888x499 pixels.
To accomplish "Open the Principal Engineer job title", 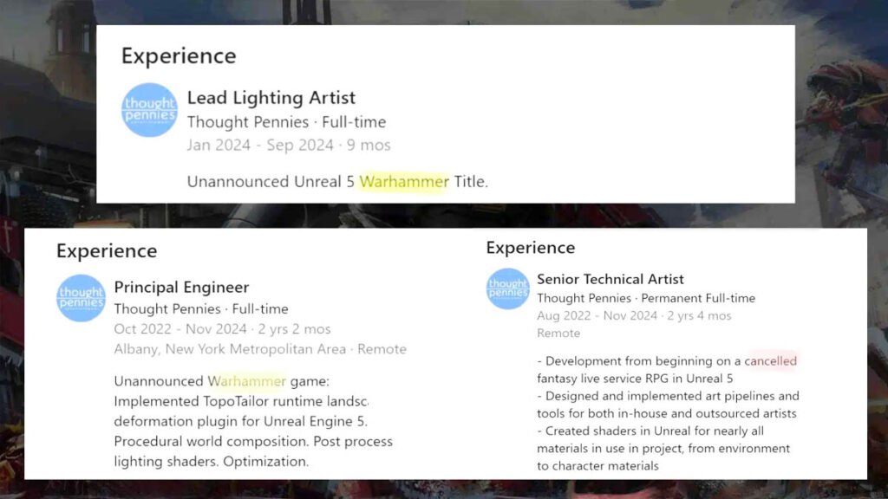I will [181, 288].
